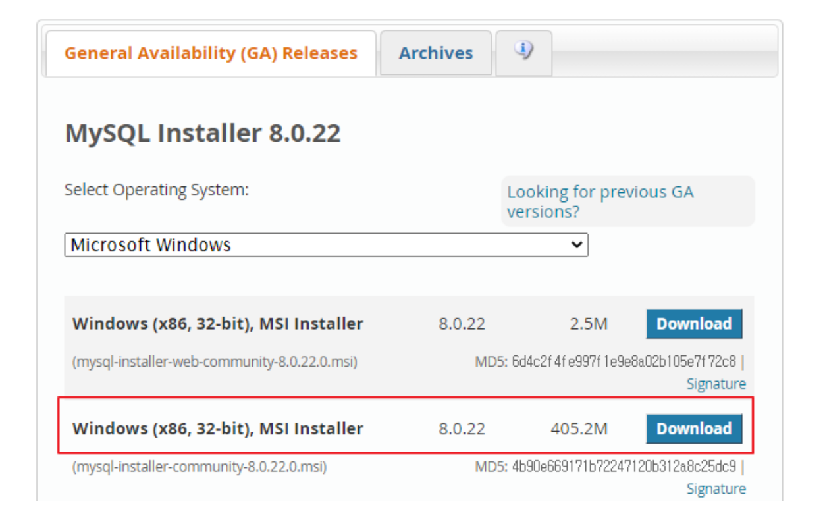Download the 2.5M web community installer
This screenshot has height=518, width=825.
point(694,324)
